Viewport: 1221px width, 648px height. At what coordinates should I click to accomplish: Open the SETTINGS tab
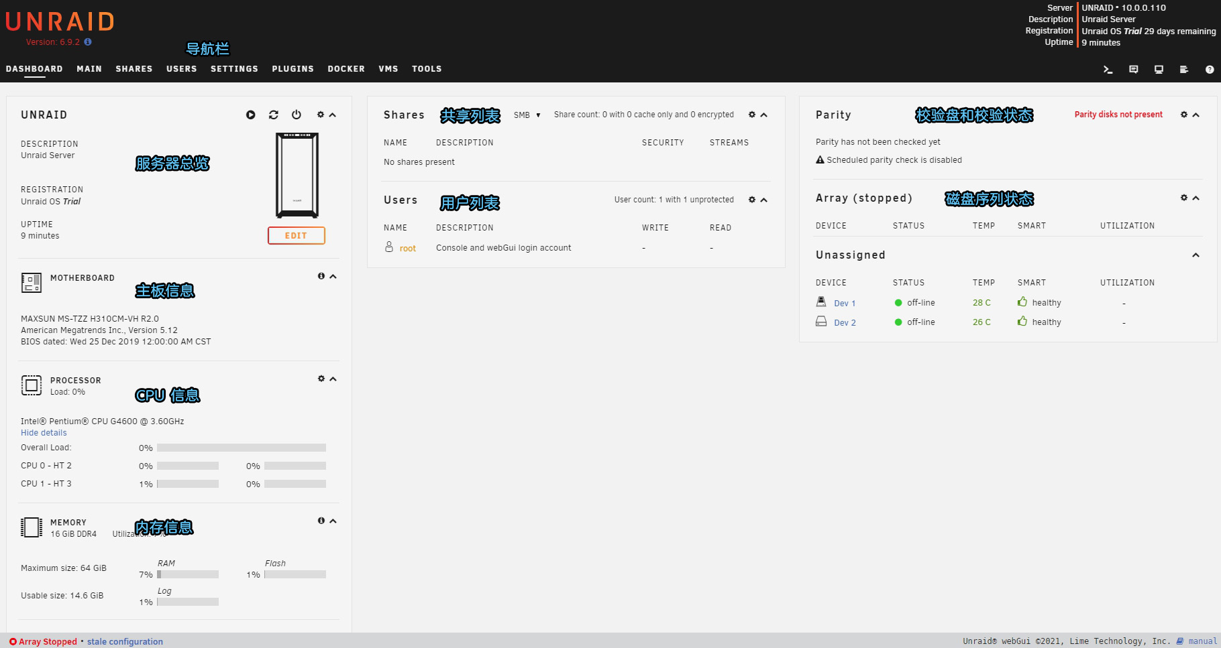click(x=234, y=69)
